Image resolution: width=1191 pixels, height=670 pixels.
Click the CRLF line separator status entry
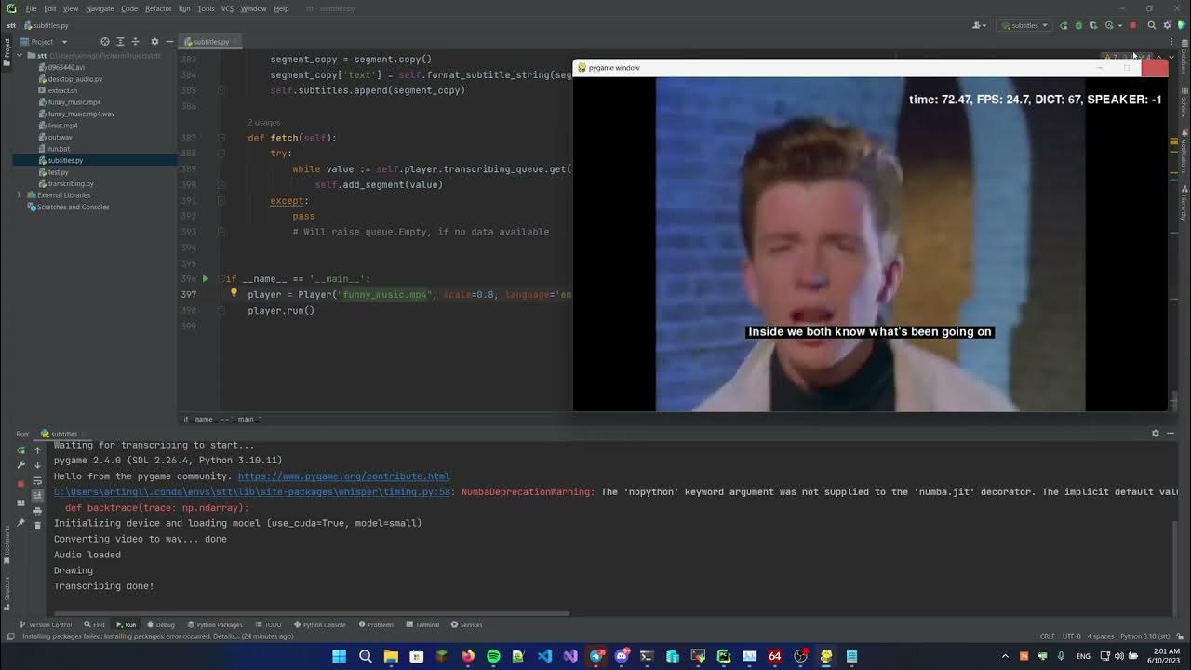coord(1048,636)
